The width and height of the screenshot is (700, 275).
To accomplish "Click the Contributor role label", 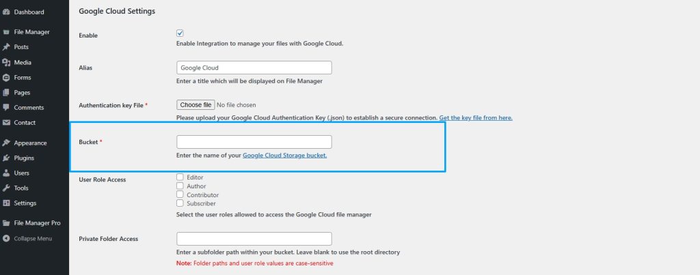I will [202, 195].
